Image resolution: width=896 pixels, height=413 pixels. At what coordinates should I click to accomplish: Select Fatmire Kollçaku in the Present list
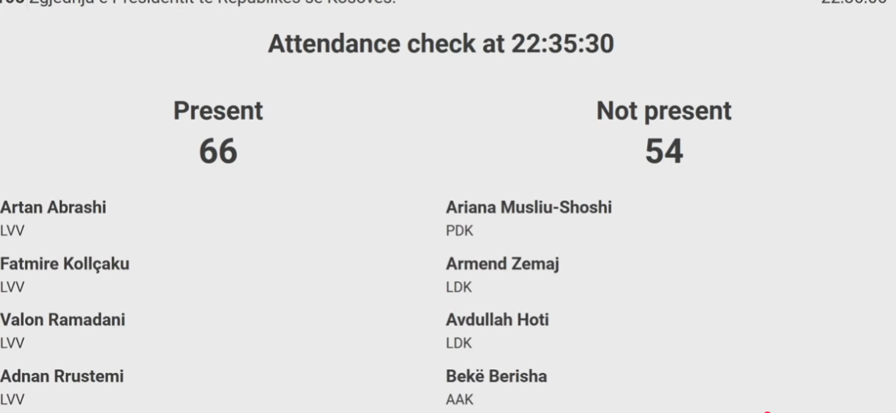[64, 264]
